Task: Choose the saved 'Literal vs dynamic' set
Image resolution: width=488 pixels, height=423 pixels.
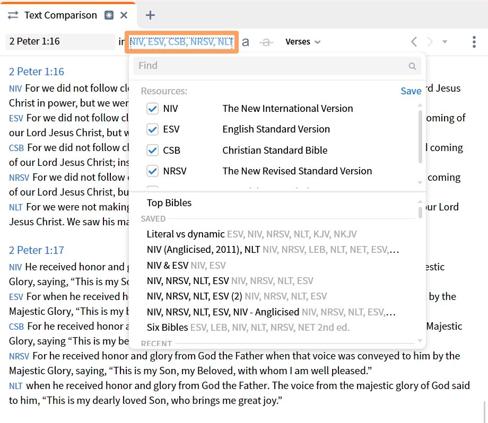Action: point(251,234)
